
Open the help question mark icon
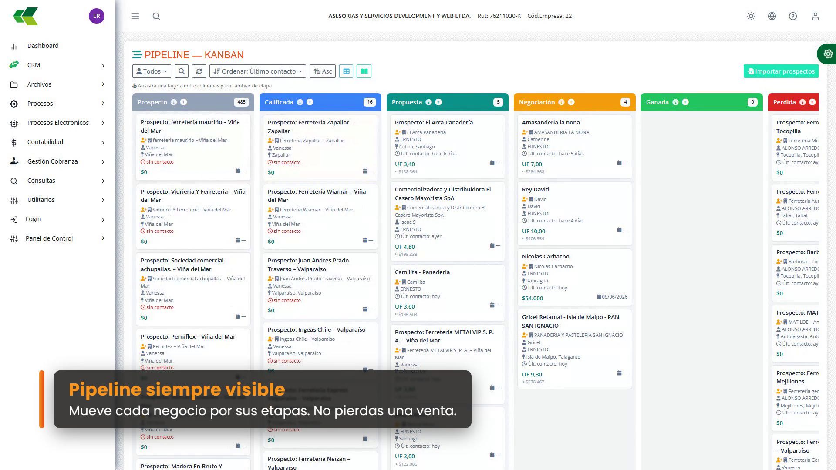[793, 16]
